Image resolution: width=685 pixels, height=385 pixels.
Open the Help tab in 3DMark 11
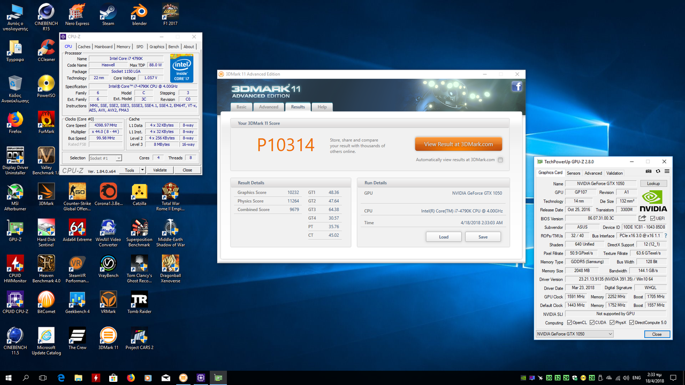pyautogui.click(x=322, y=107)
